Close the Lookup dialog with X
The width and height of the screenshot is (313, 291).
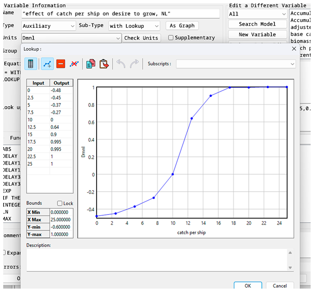294,49
